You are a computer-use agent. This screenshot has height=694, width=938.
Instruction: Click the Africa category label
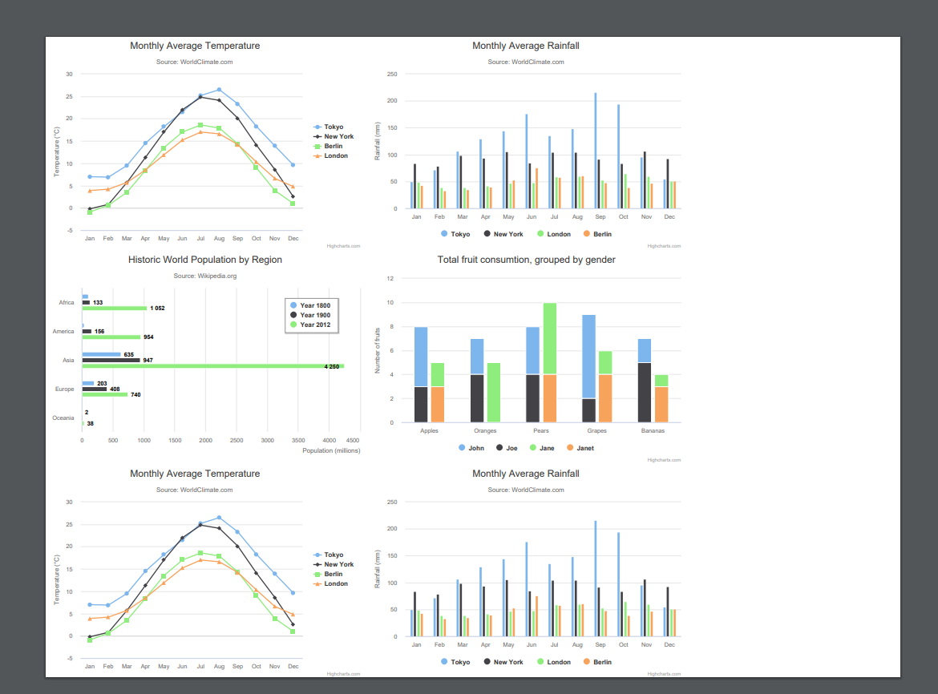[67, 302]
